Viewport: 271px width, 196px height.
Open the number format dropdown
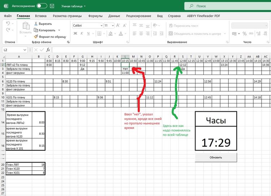(x=266, y=26)
